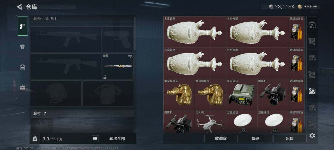The height and width of the screenshot is (150, 334).
Task: Go back using the arrow beside 仓库
Action: tap(19, 7)
